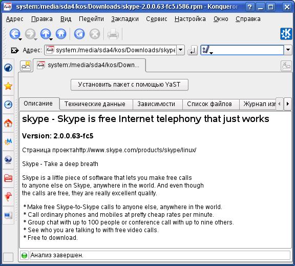Open the Вид menu
Screen dimensions: 295x266
[x=66, y=19]
